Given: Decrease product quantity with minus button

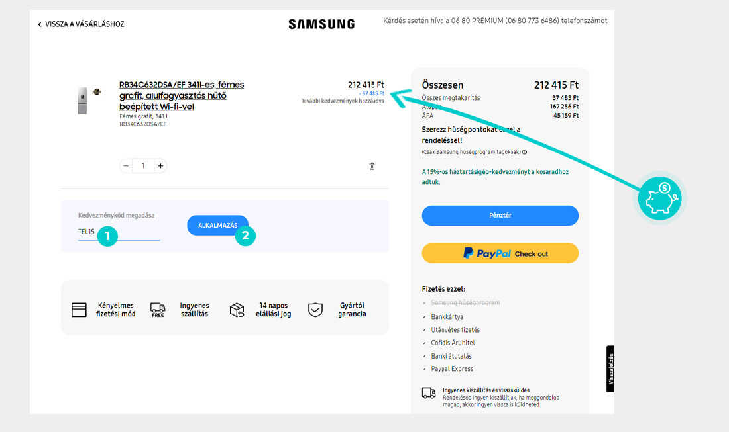Looking at the screenshot, I should point(125,165).
